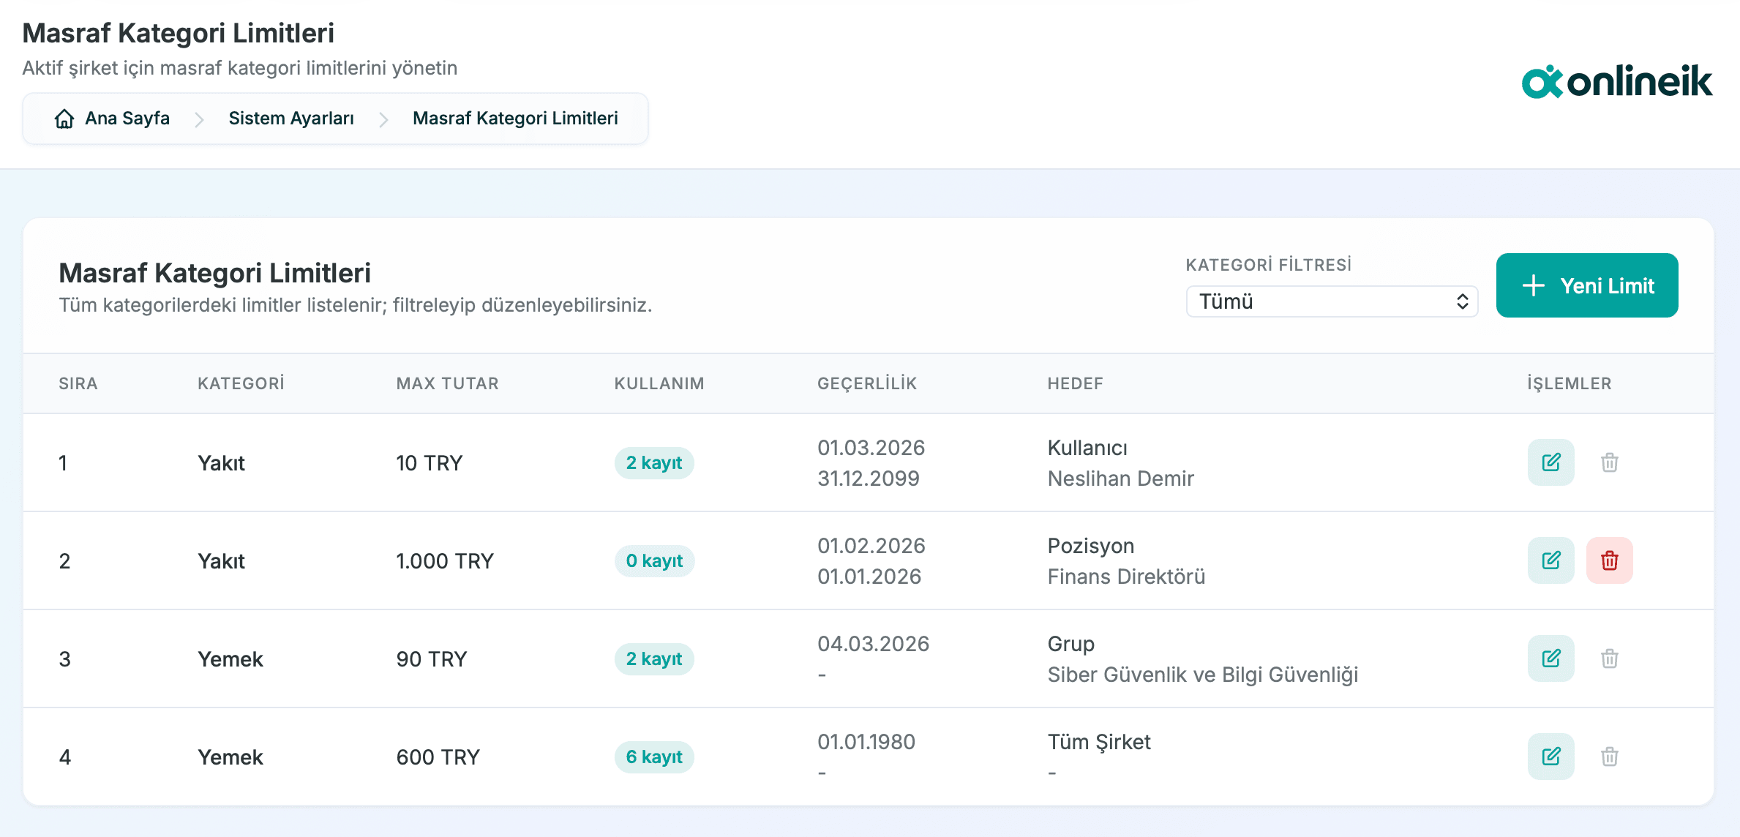Edit the 1.000 TRY Yakıt limit
This screenshot has width=1740, height=837.
pos(1550,560)
